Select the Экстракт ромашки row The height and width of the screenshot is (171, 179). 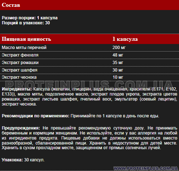tap(89, 63)
